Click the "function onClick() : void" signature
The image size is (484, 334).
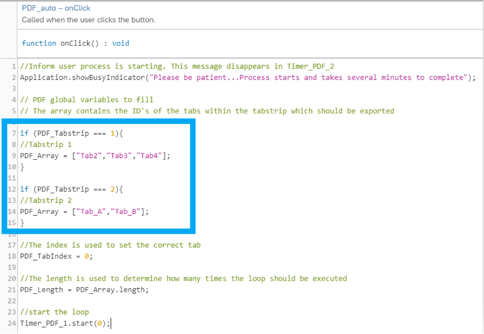[x=75, y=43]
